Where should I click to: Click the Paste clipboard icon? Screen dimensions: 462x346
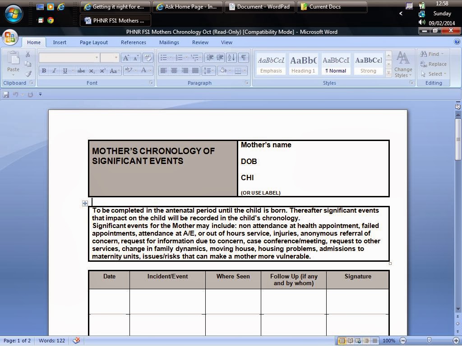13,58
